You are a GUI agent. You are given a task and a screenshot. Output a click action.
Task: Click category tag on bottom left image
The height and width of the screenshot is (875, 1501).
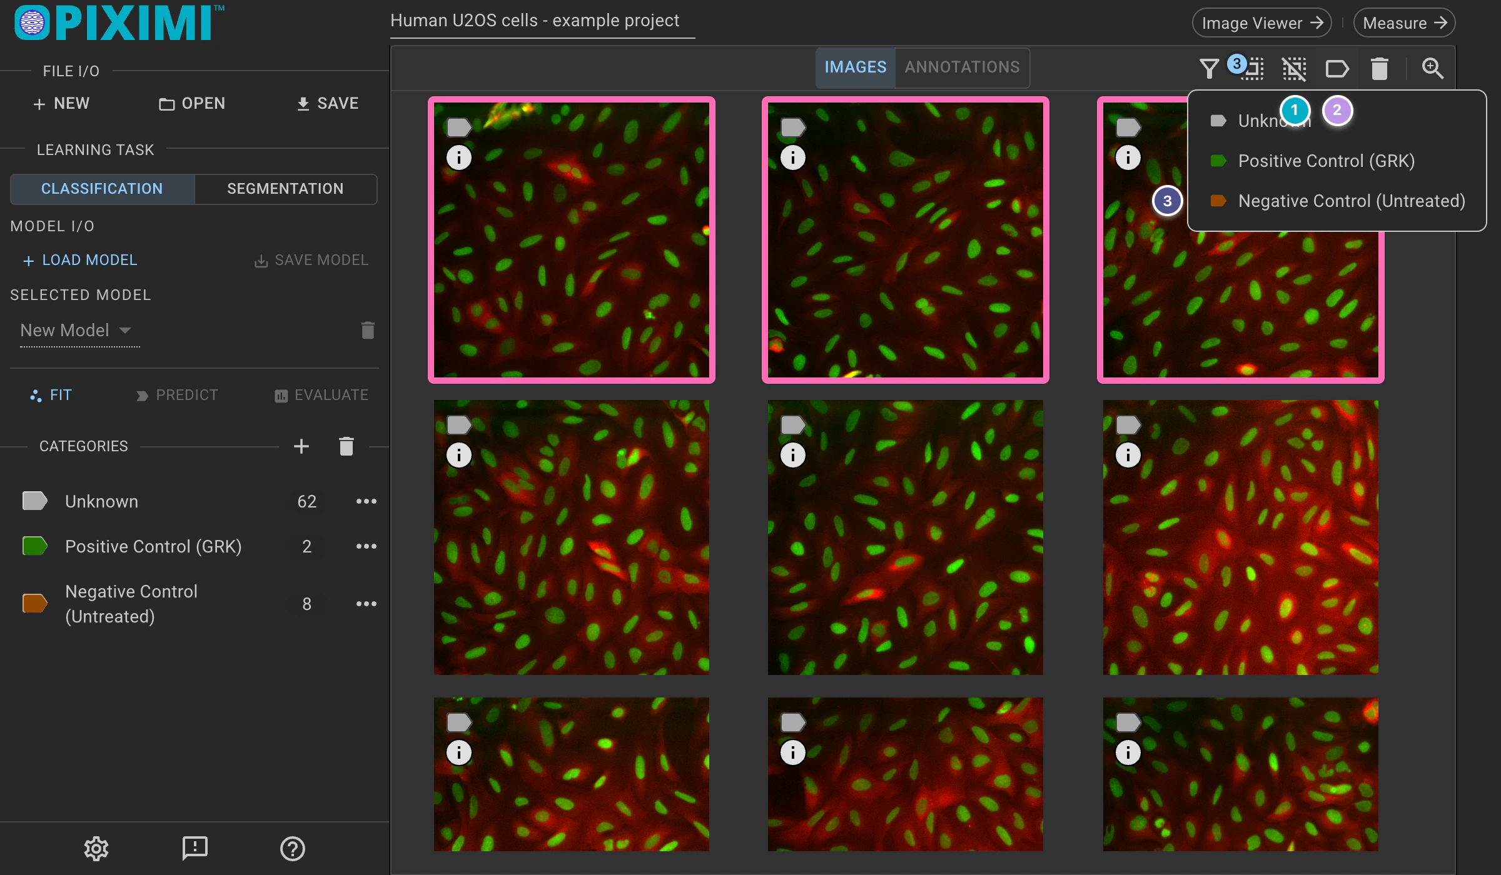459,722
